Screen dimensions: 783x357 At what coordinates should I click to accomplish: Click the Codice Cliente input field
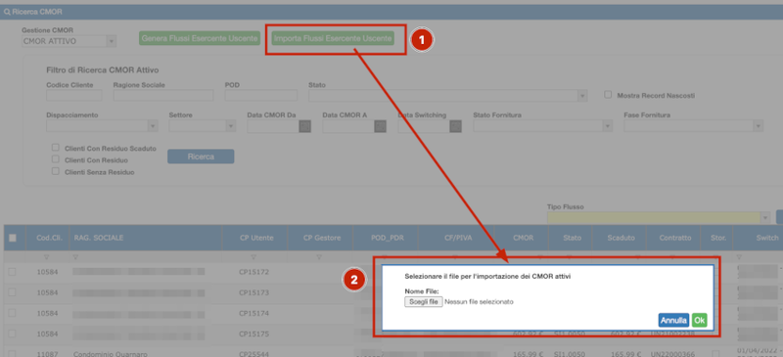pyautogui.click(x=74, y=96)
